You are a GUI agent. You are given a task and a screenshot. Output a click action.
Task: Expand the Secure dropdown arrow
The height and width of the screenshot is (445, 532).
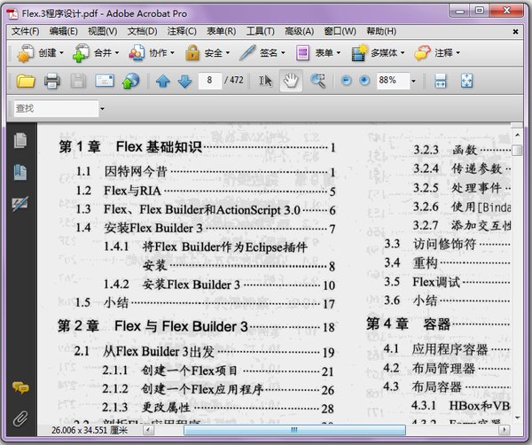coord(227,53)
